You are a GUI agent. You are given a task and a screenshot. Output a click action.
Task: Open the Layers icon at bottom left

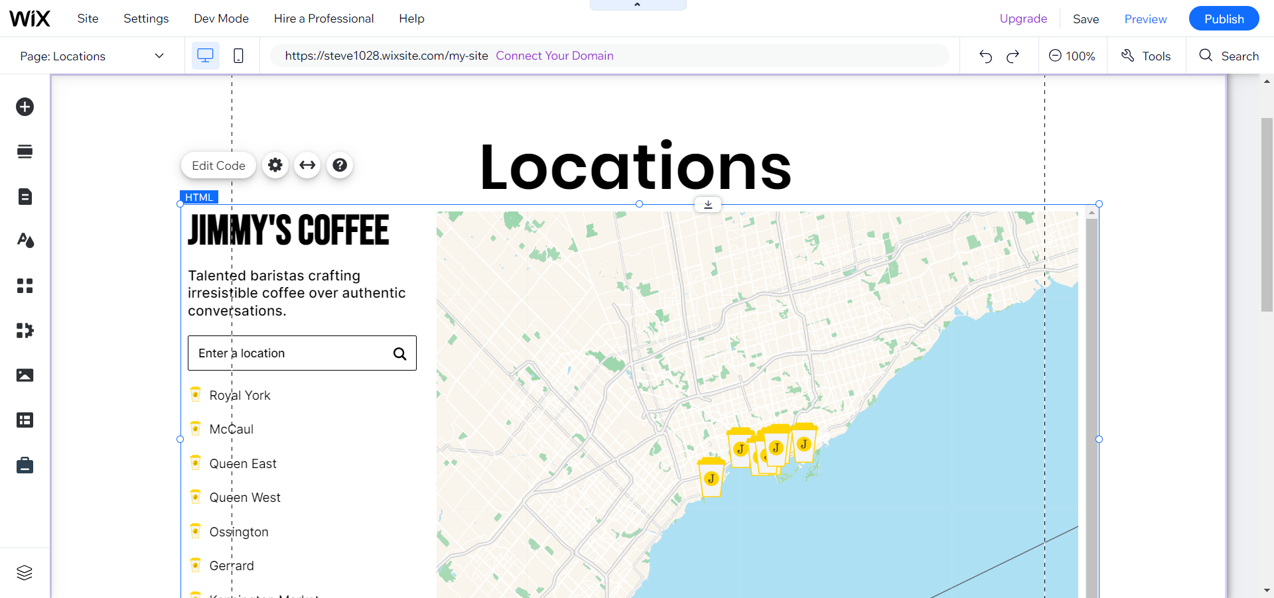(25, 572)
